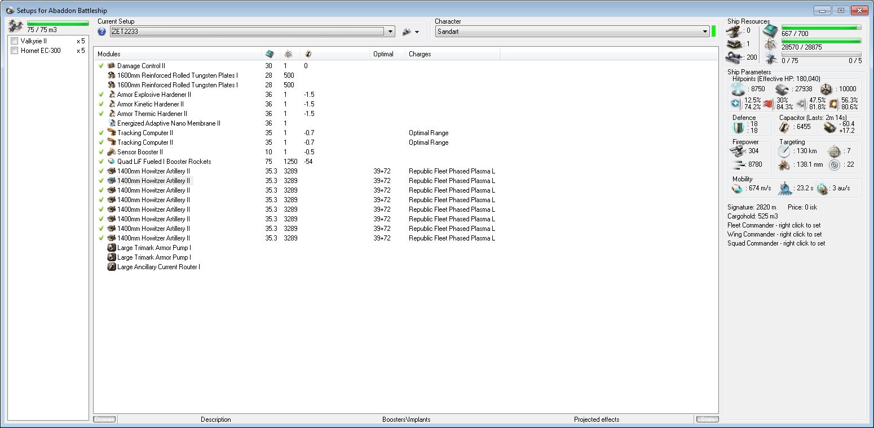This screenshot has height=428, width=874.
Task: Tick the Valkyrie II drone checkbox
Action: click(15, 41)
